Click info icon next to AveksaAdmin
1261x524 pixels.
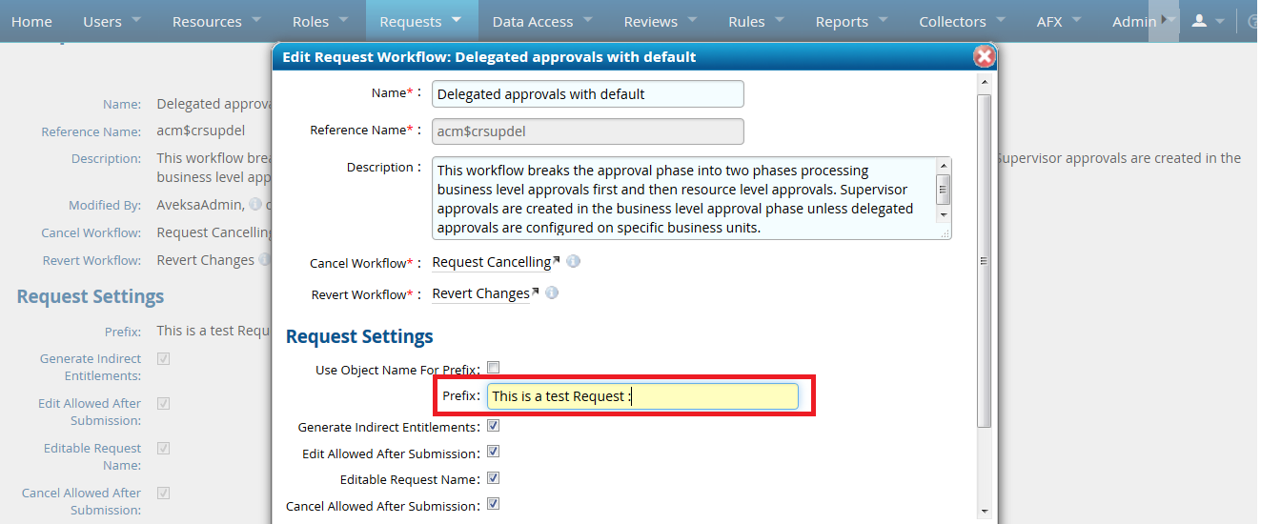254,205
